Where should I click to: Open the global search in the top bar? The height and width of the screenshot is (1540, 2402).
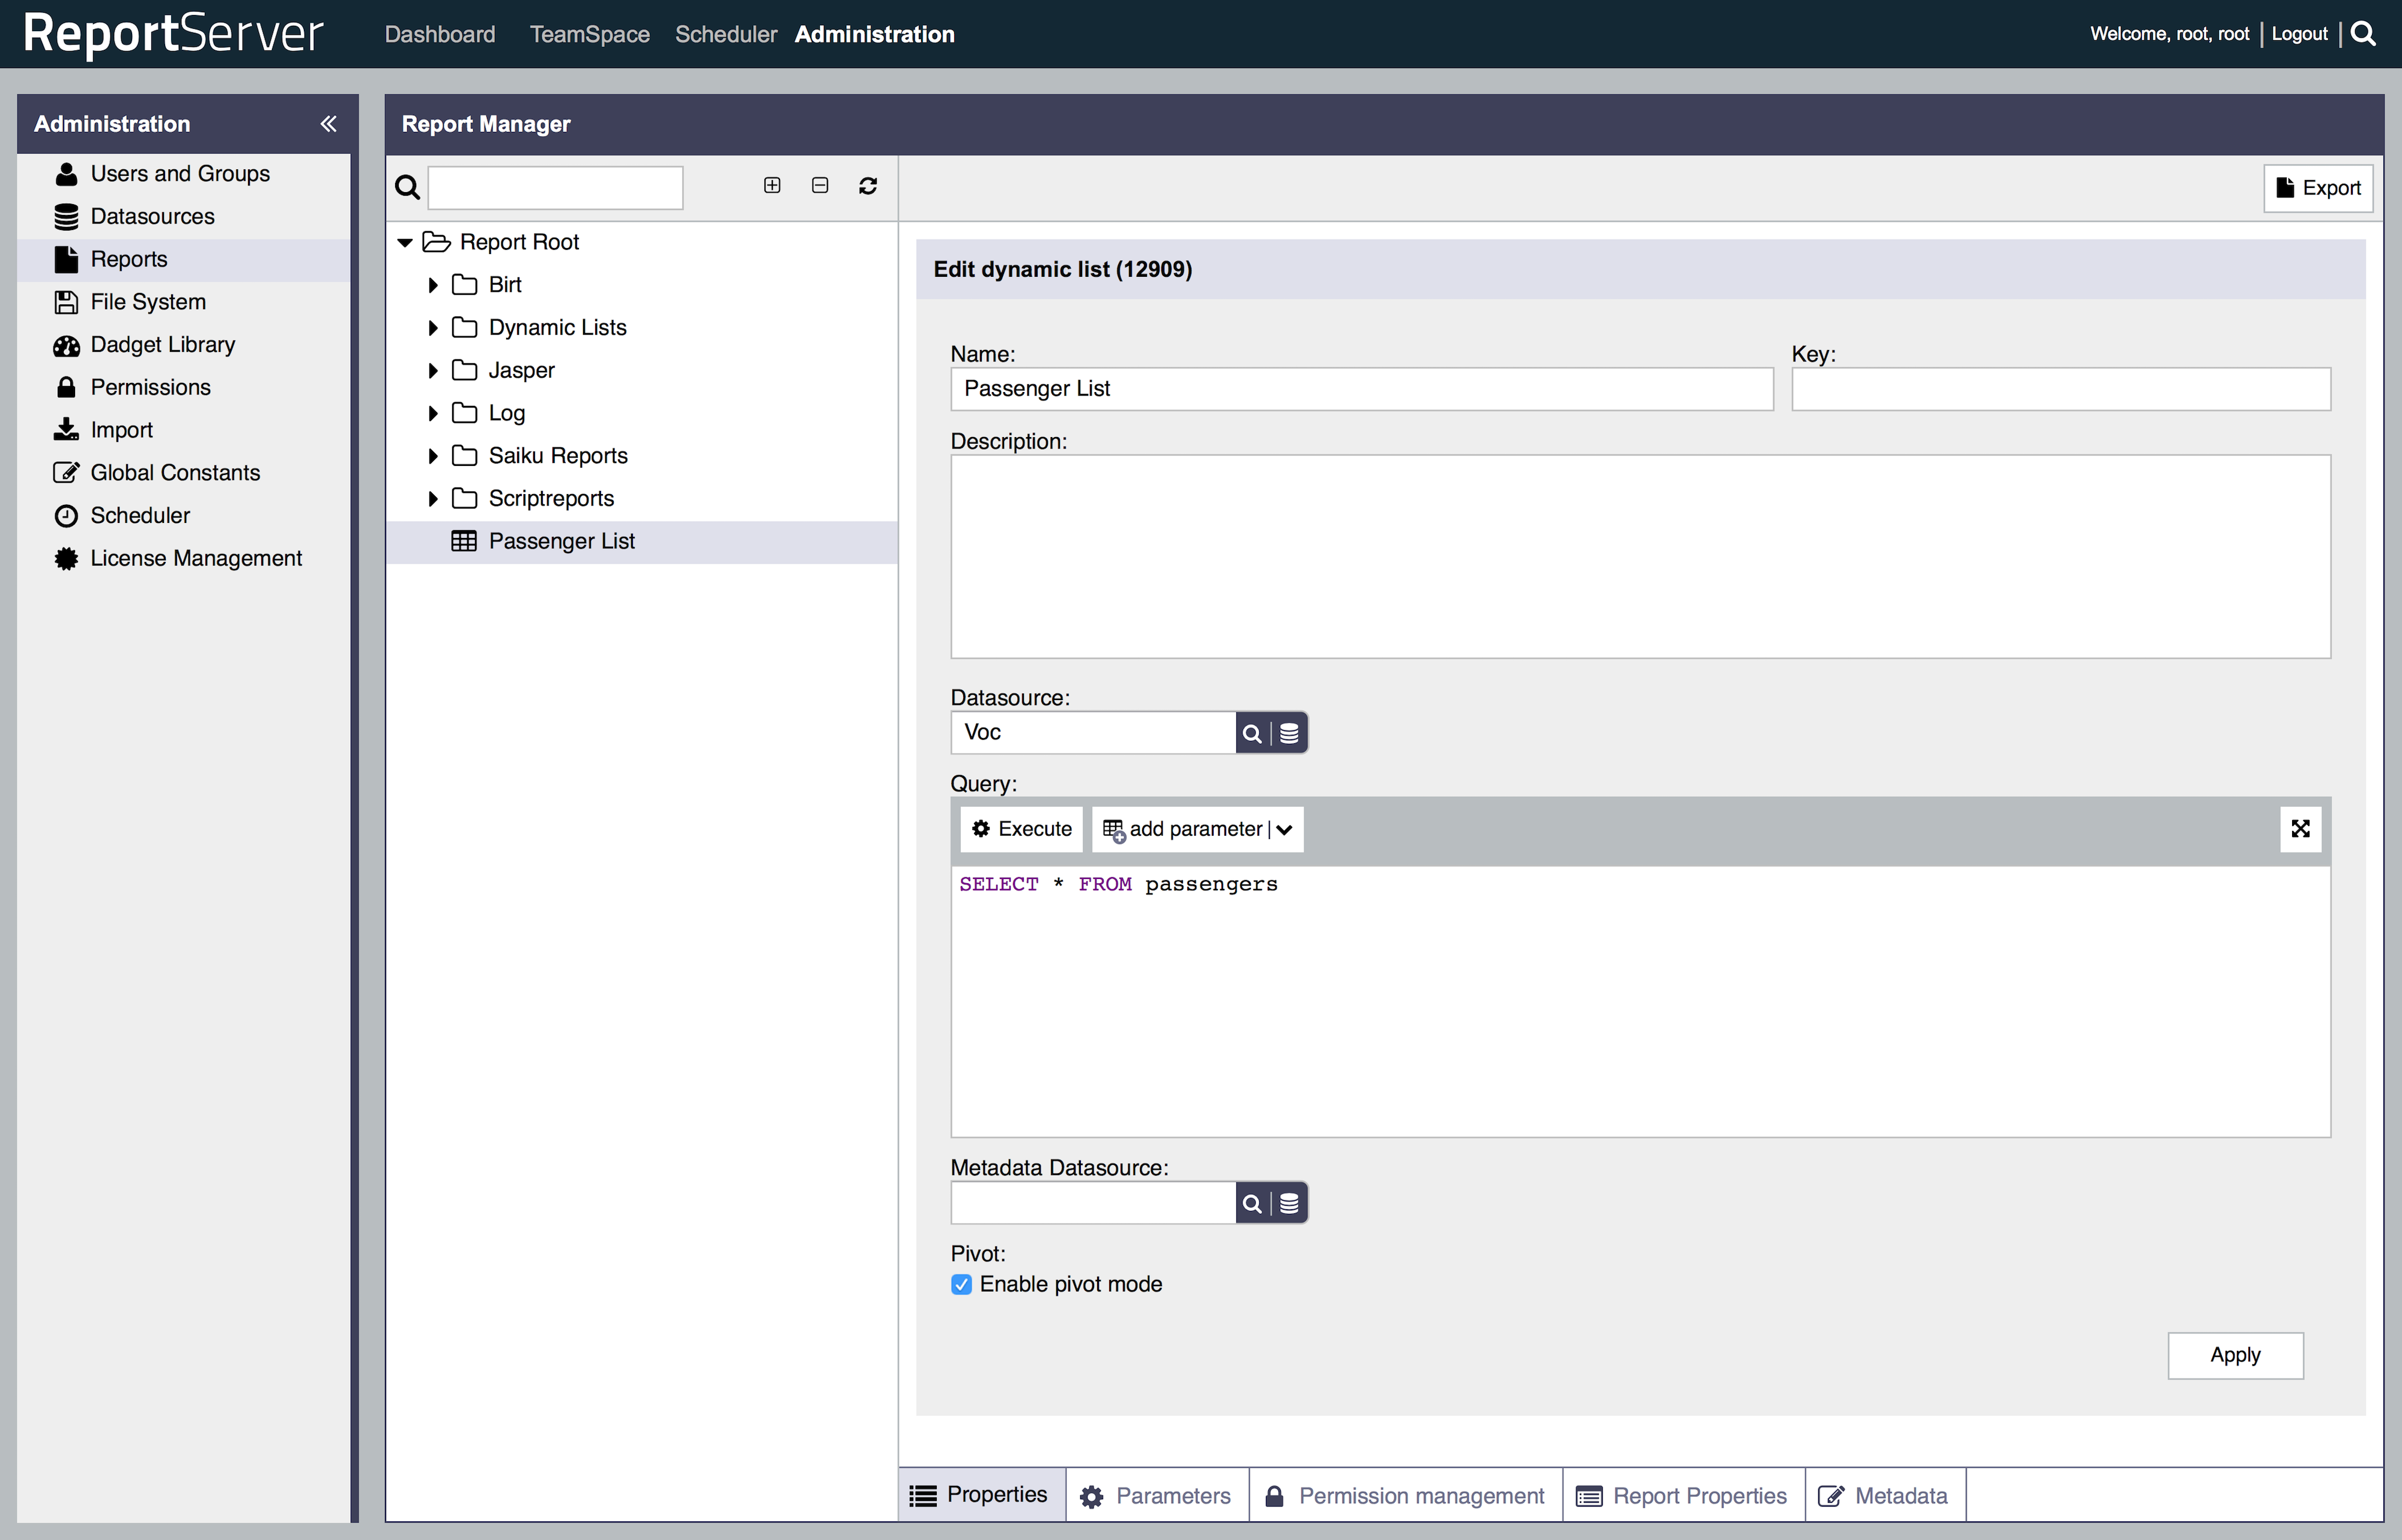[2364, 33]
